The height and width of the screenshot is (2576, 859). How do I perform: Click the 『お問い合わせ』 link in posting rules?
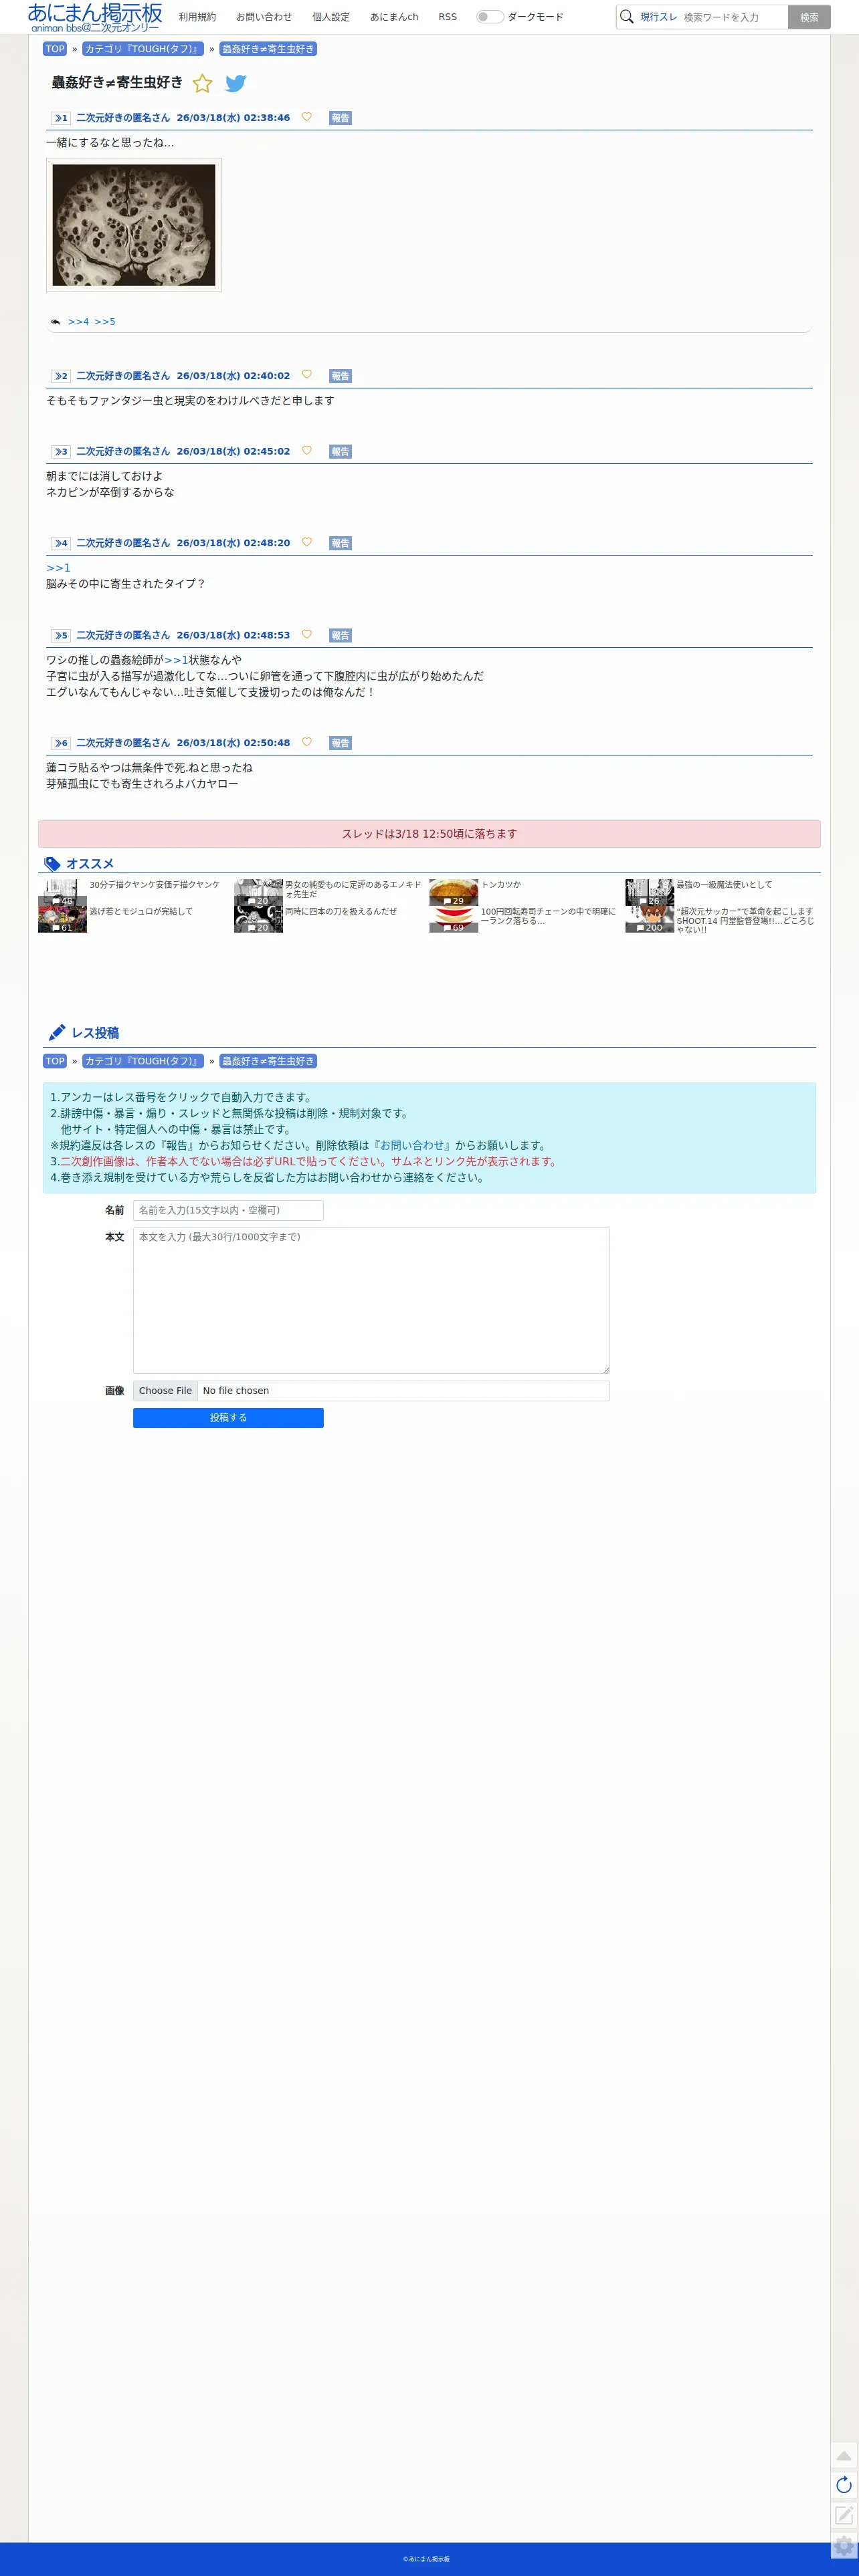coord(411,1145)
